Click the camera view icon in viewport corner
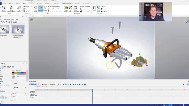The image size is (189, 106). pos(32,20)
